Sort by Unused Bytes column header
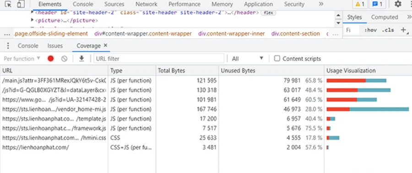Screen dimensions: 412x173 point(271,70)
